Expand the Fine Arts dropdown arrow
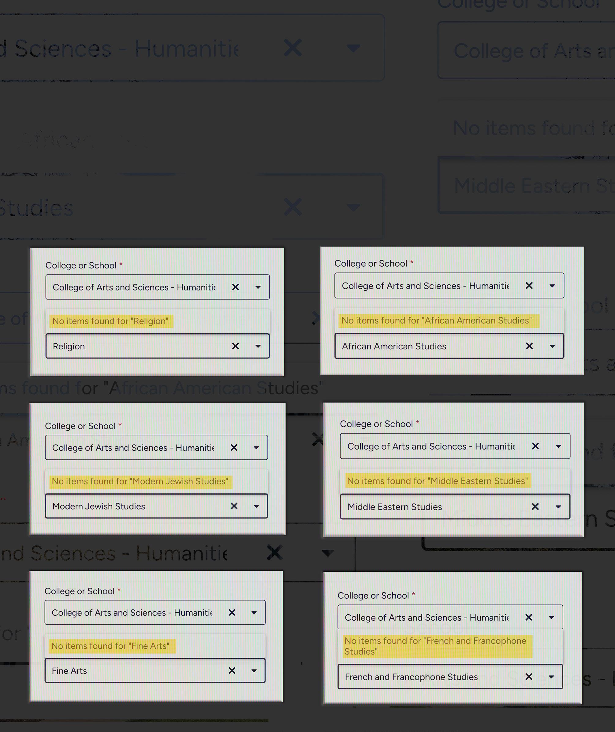 pyautogui.click(x=254, y=671)
